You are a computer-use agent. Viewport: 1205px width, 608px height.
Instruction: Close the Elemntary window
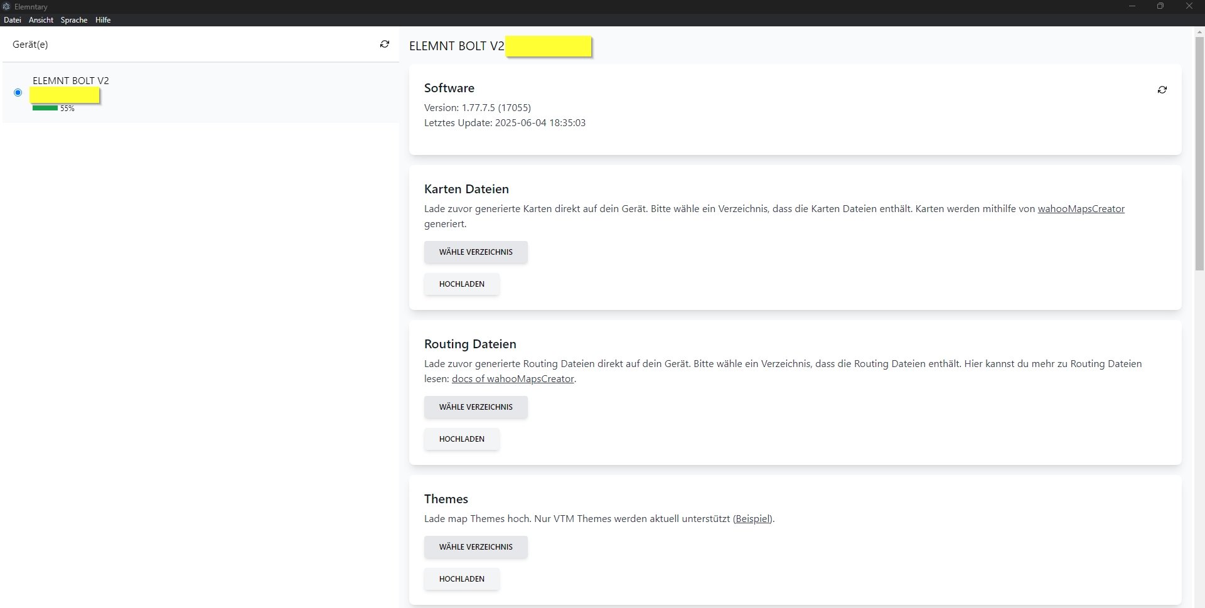(x=1189, y=6)
